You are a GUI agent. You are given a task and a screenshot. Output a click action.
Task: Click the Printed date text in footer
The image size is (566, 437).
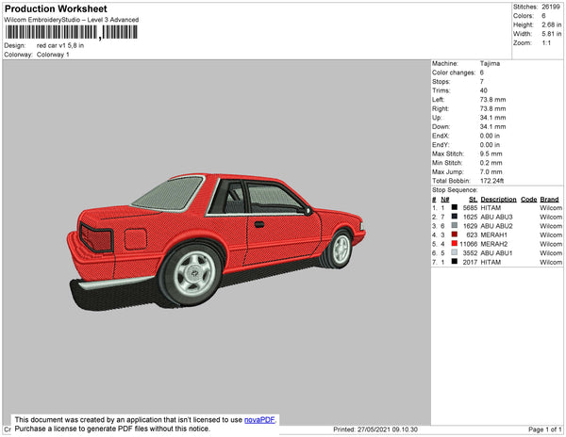coord(375,429)
